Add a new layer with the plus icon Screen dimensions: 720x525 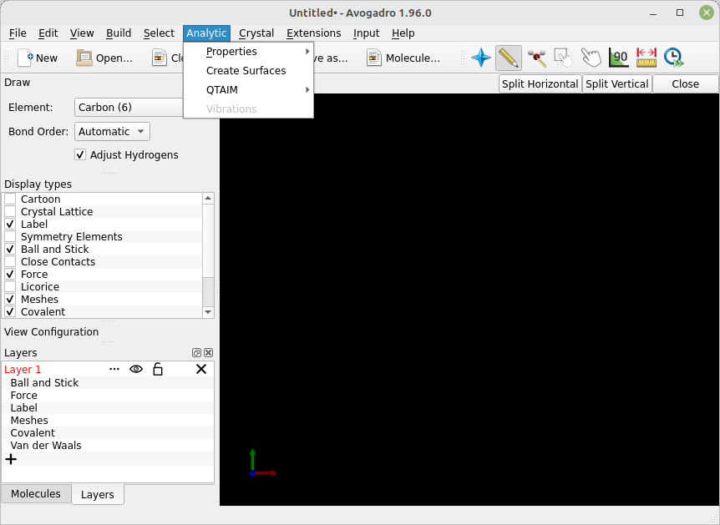(x=10, y=458)
